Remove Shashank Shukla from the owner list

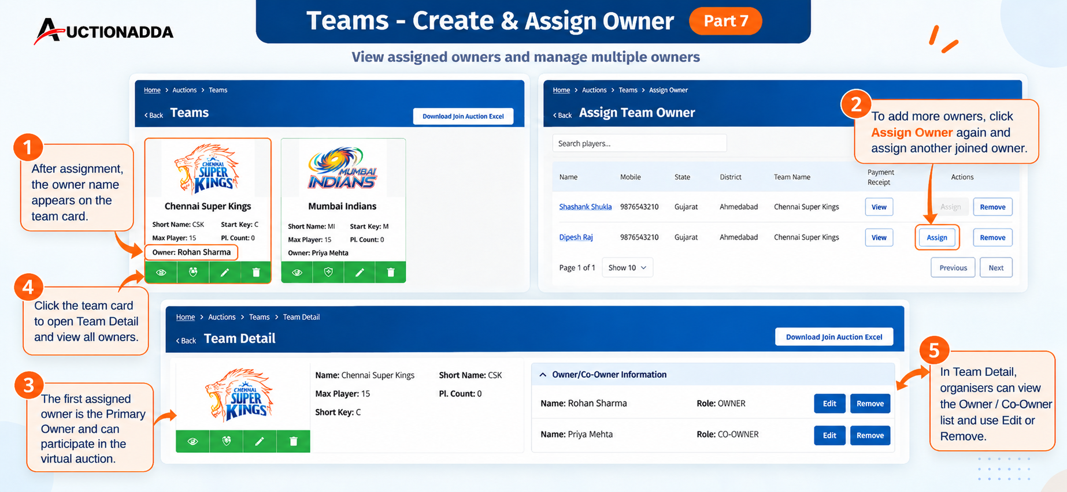tap(992, 207)
